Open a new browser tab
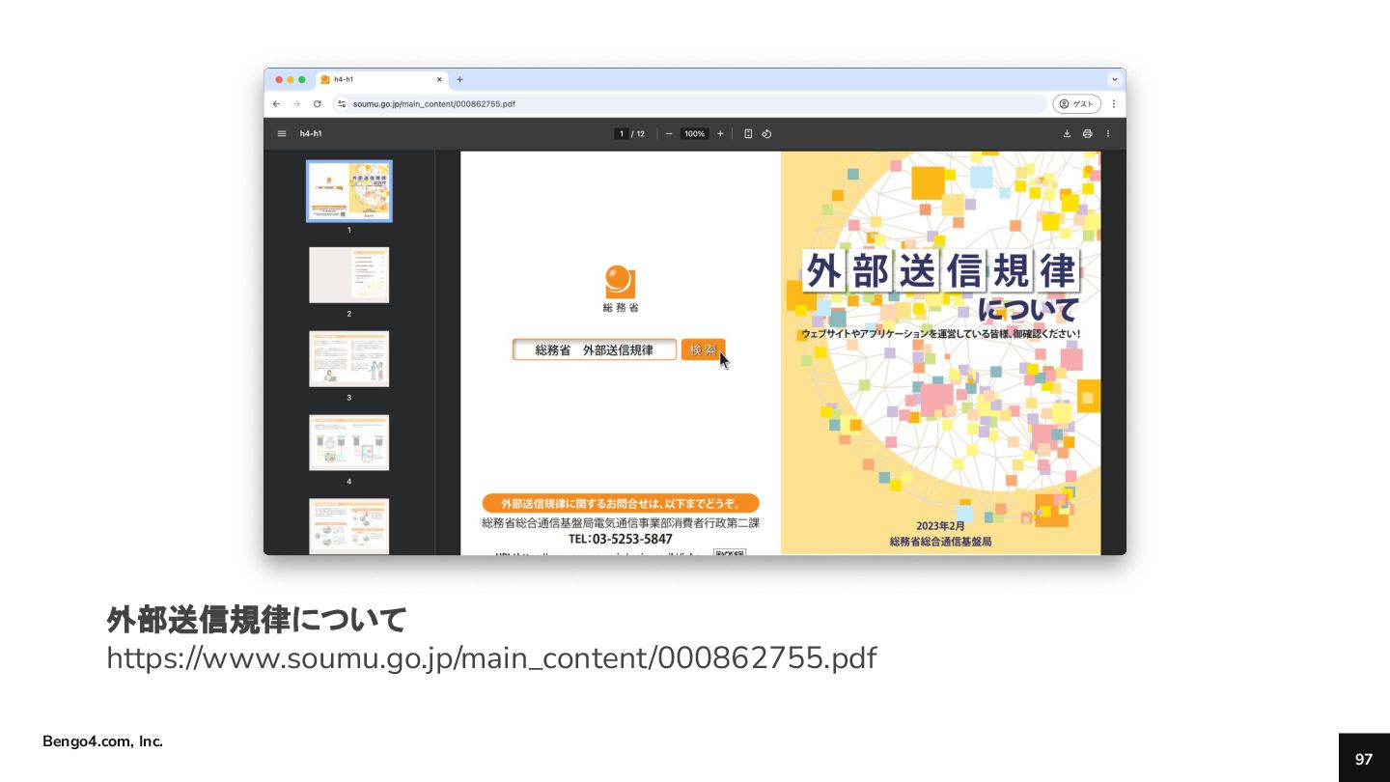This screenshot has height=782, width=1390. [x=459, y=79]
